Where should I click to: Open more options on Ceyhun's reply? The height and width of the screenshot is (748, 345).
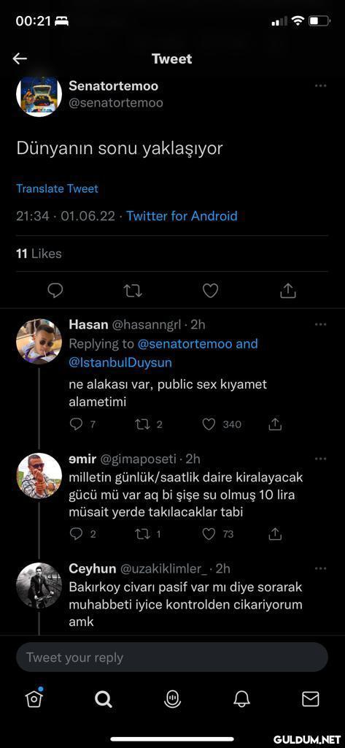[321, 568]
